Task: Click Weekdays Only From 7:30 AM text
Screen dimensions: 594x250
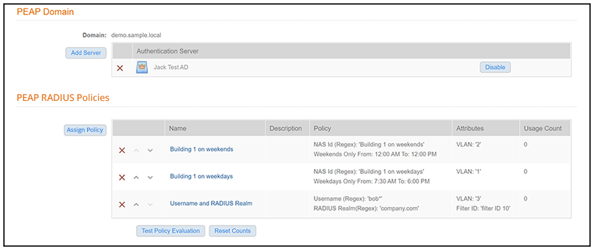Action: click(x=372, y=181)
